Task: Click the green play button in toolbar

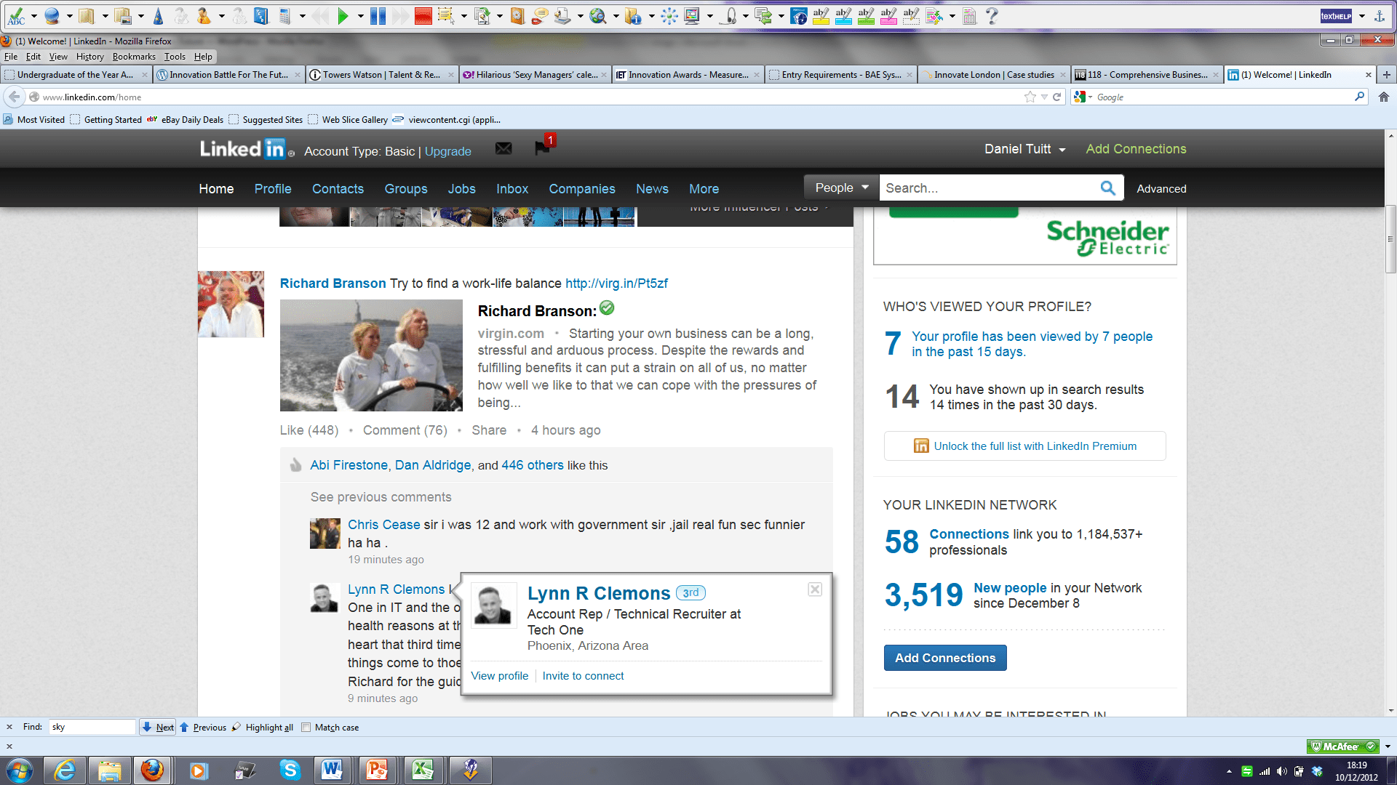Action: 343,16
